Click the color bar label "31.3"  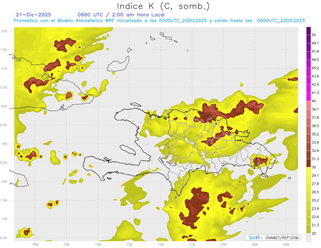(x=315, y=159)
